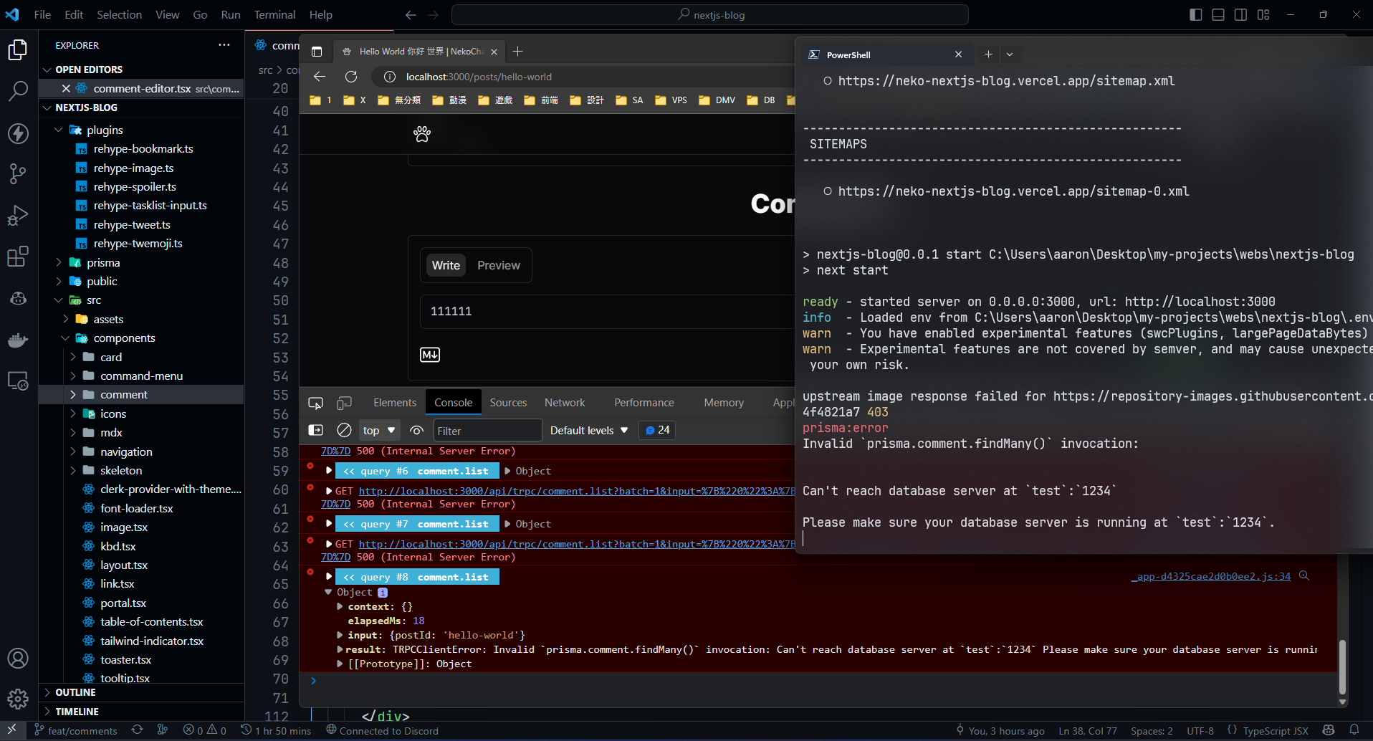Screen dimensions: 1373x741
Task: Expand the prisma folder in explorer
Action: click(x=103, y=262)
